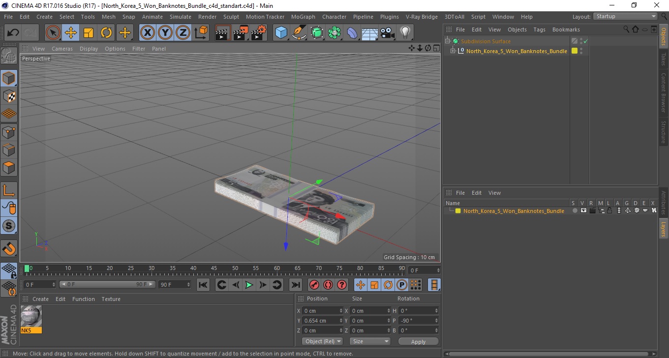
Task: Collapse the Subdivision Surface tree node
Action: click(x=447, y=41)
